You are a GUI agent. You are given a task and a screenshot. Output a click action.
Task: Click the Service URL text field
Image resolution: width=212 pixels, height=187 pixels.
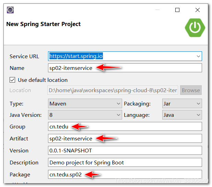coord(125,56)
